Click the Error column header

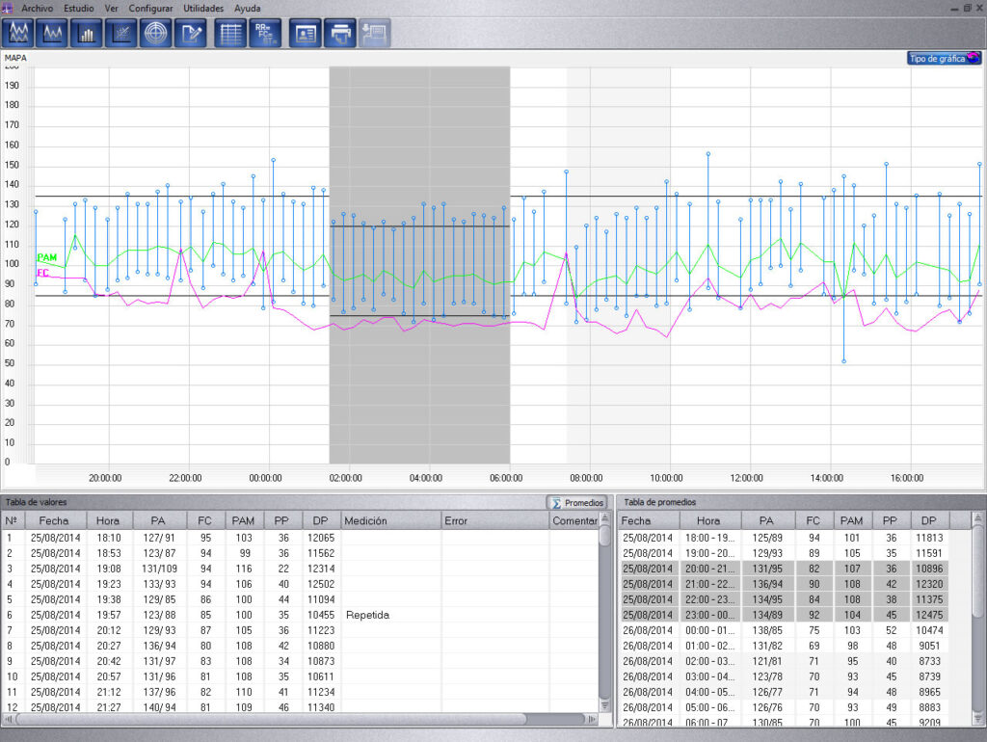(x=494, y=520)
